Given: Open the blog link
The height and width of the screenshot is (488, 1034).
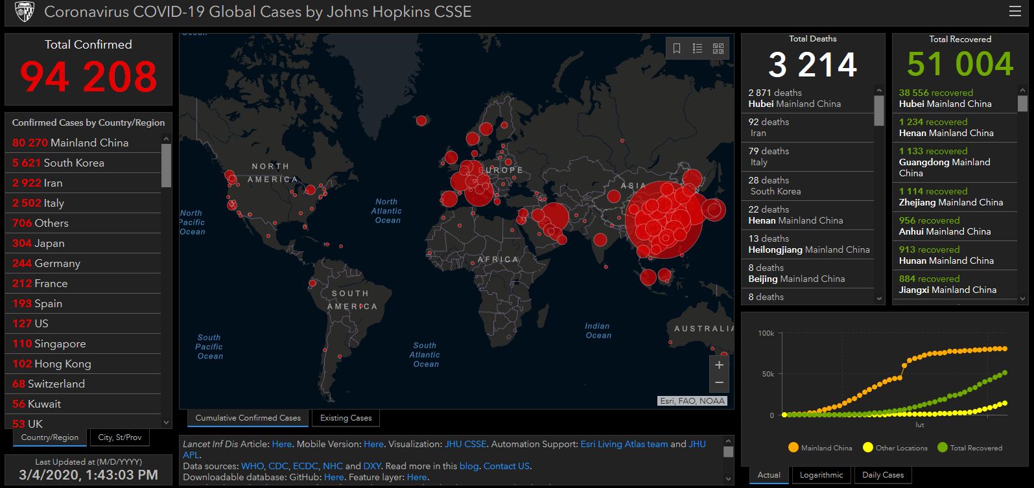Looking at the screenshot, I should [x=469, y=466].
